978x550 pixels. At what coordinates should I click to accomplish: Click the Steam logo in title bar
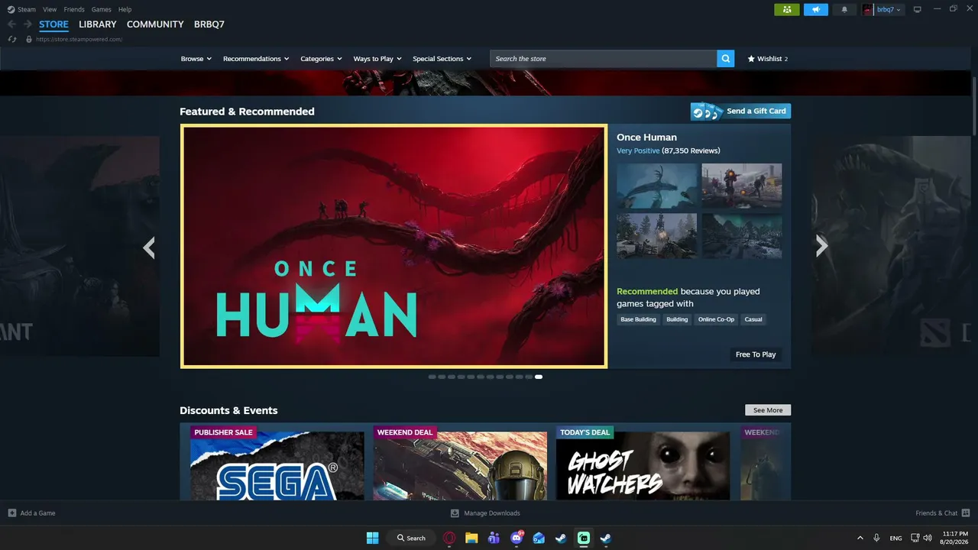tap(11, 9)
